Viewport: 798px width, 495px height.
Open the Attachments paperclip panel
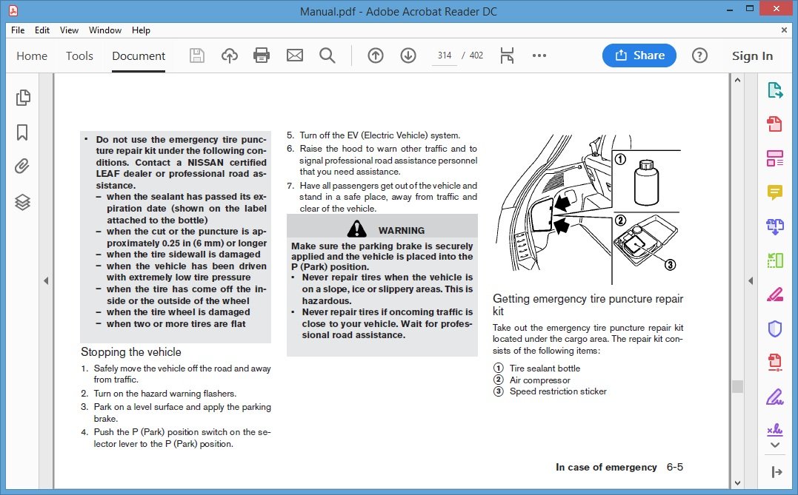[x=22, y=166]
